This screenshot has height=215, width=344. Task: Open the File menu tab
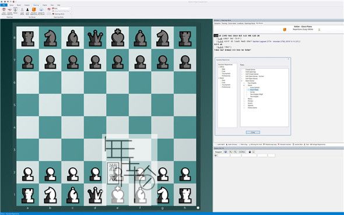pos(3,5)
